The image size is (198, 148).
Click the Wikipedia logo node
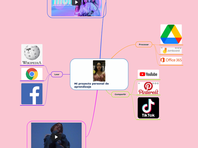32,54
